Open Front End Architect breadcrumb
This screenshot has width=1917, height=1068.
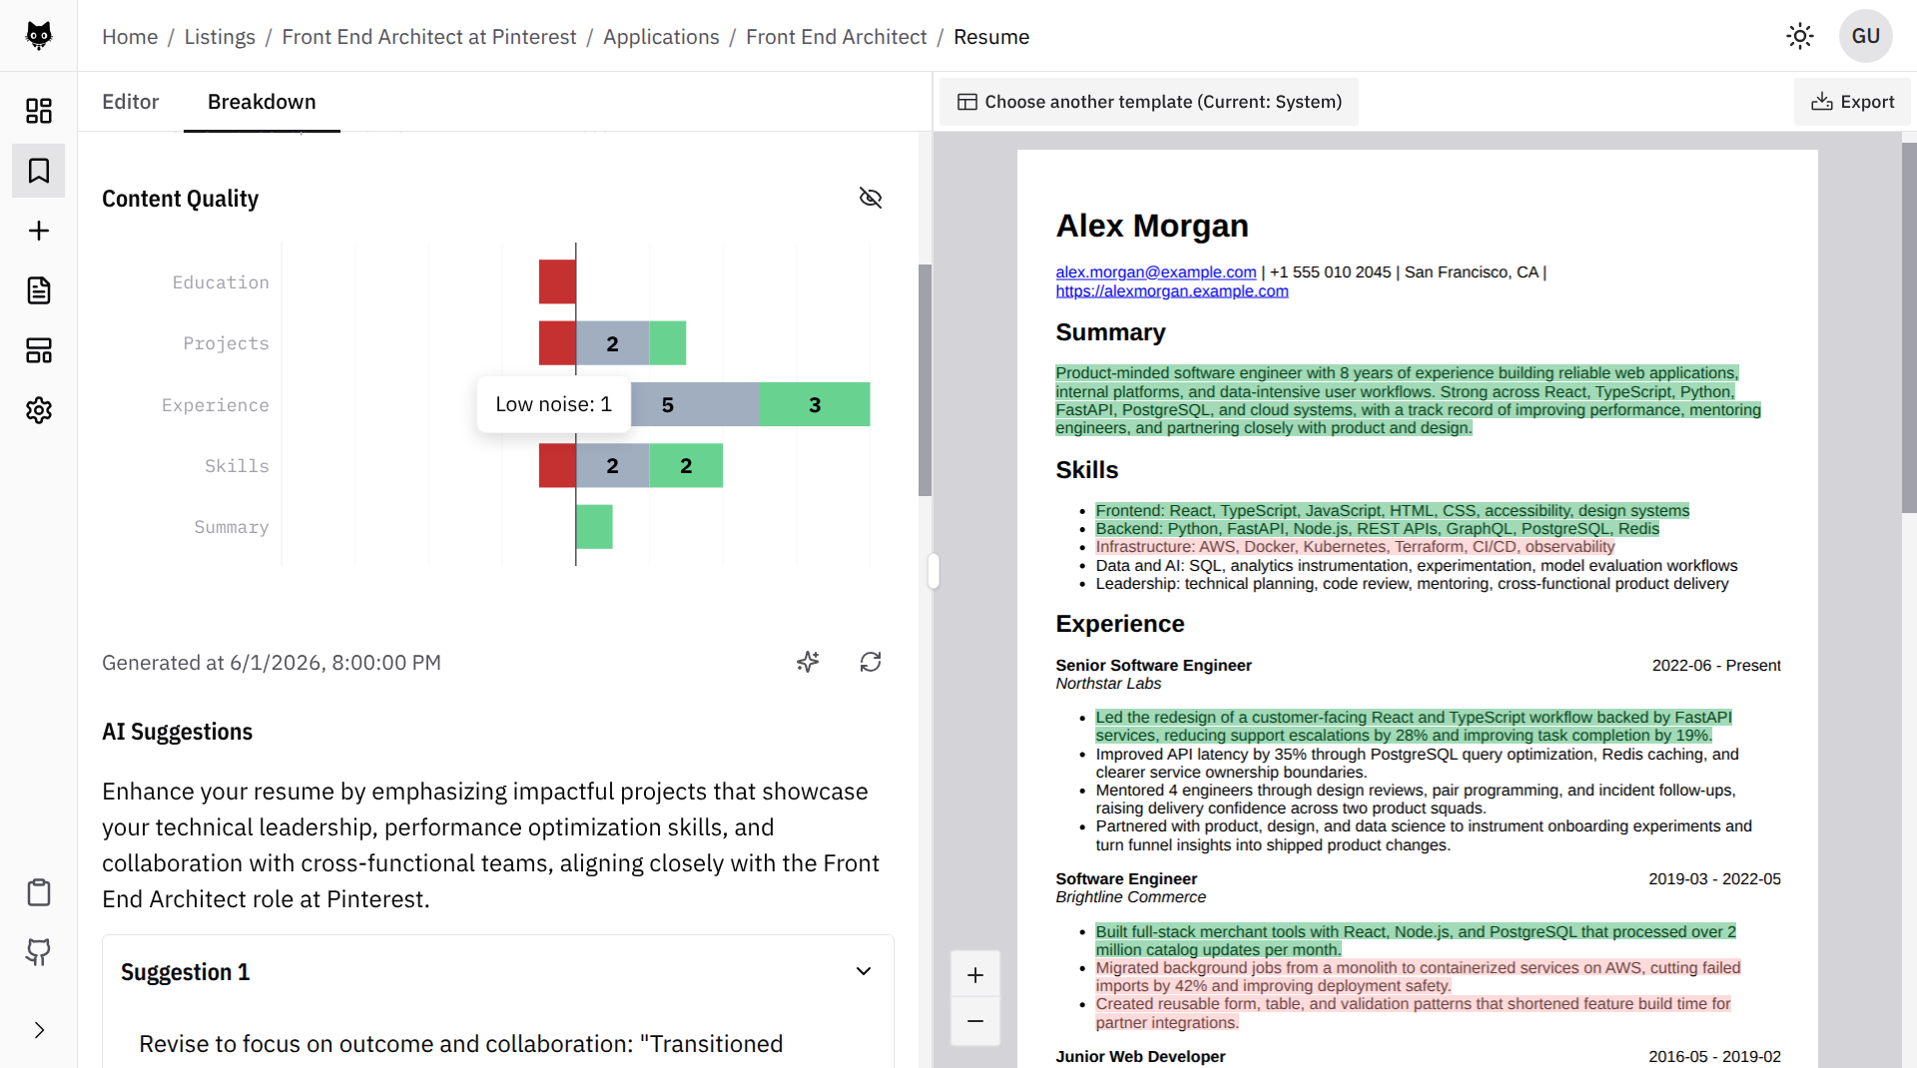[837, 37]
